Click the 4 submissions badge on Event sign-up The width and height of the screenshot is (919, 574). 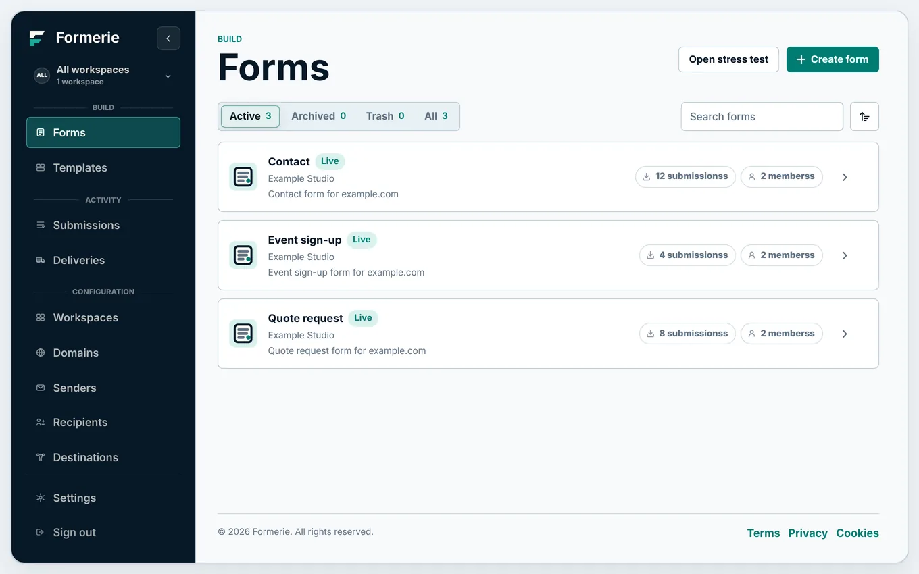(687, 255)
